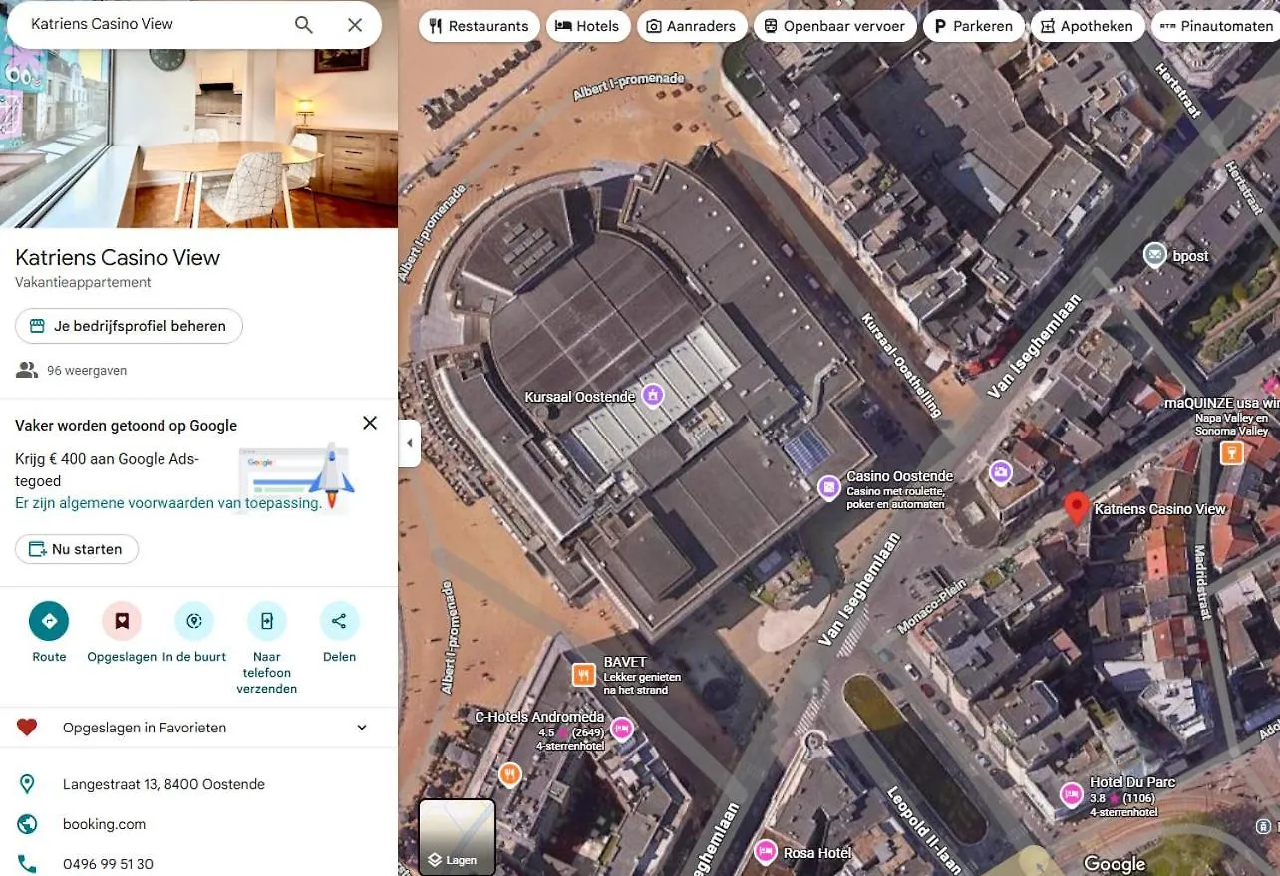Screen dimensions: 1280x876
Task: Click the Hotel Du Parc label text
Action: coord(1132,782)
